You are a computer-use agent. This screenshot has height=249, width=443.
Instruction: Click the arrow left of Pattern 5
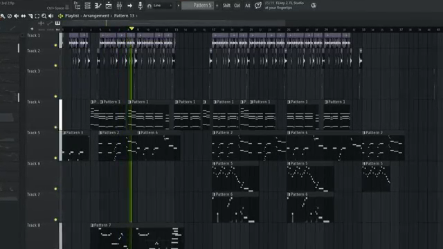(x=179, y=6)
